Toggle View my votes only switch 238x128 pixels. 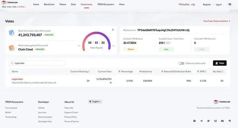181,63
